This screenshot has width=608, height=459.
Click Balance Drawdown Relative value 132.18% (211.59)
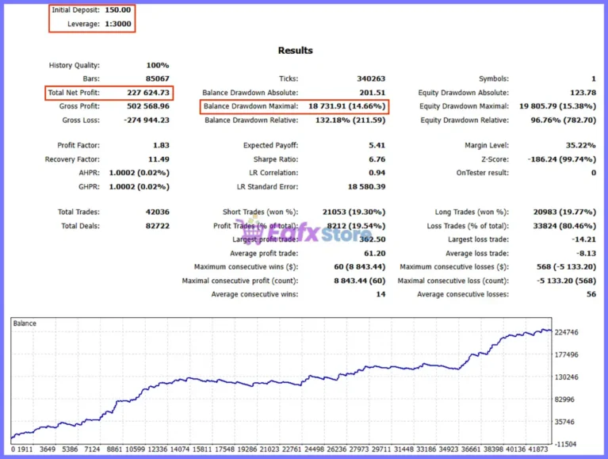[x=350, y=120]
